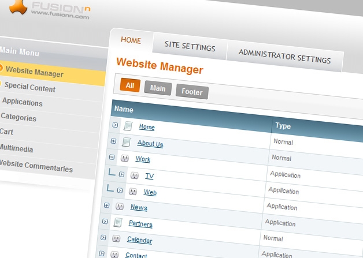
Task: Click the Type column header
Action: pos(283,126)
